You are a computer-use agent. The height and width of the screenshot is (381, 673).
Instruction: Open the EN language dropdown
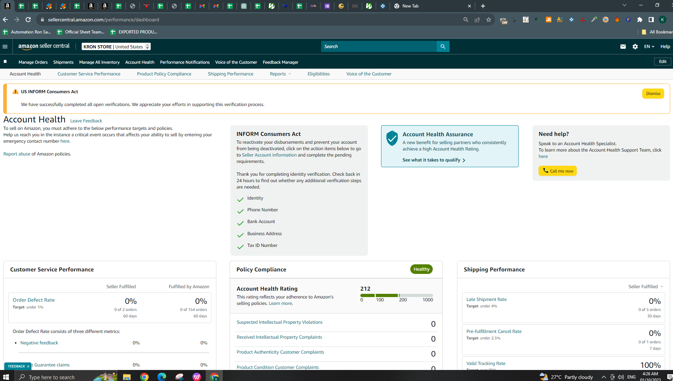(x=649, y=47)
